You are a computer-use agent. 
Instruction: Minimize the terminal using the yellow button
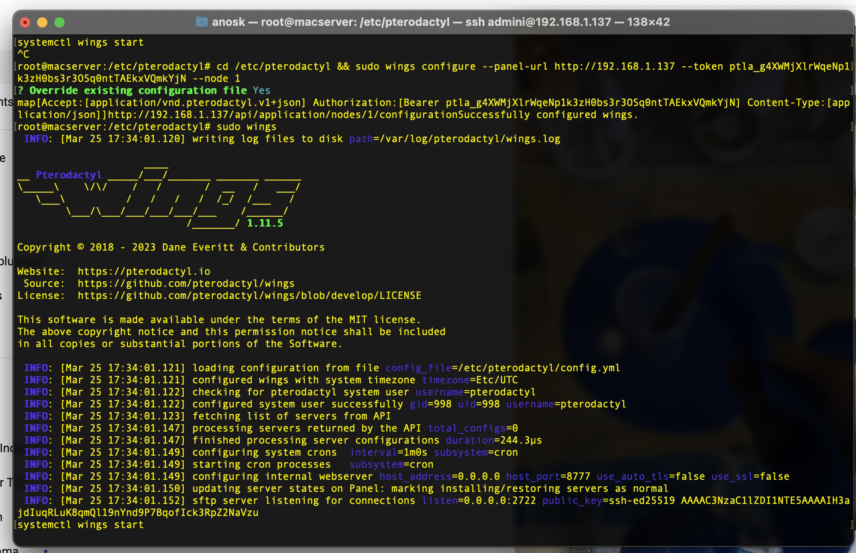click(42, 22)
